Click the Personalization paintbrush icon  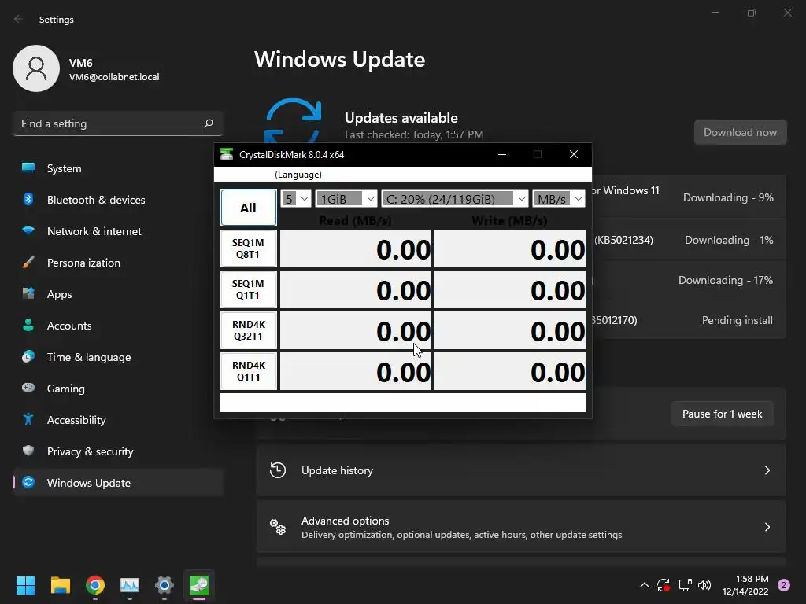[28, 263]
